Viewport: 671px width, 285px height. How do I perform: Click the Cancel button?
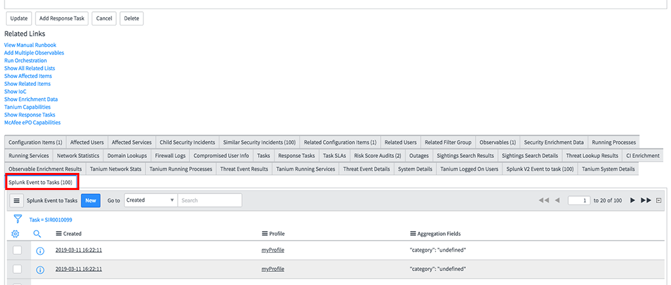tap(104, 19)
